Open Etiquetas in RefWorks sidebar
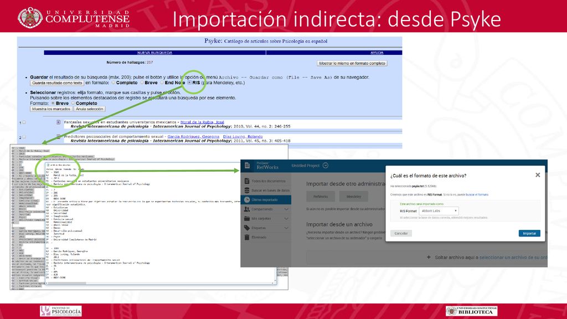 (265, 228)
